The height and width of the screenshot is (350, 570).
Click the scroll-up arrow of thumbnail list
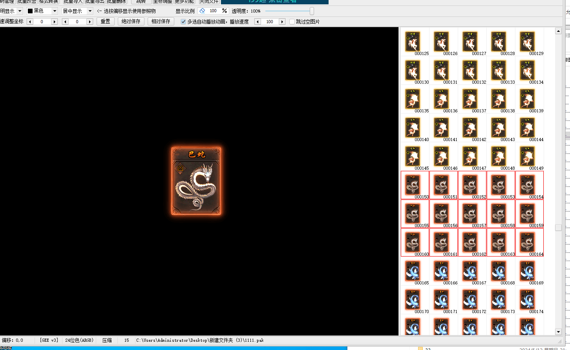tap(558, 31)
